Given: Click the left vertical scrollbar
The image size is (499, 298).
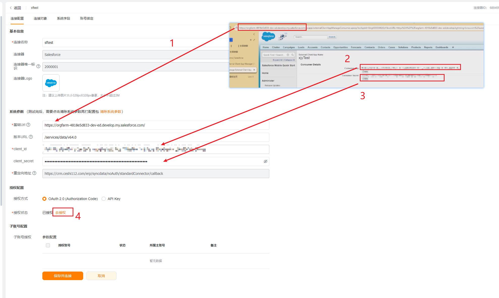Looking at the screenshot, I should click(x=1, y=111).
